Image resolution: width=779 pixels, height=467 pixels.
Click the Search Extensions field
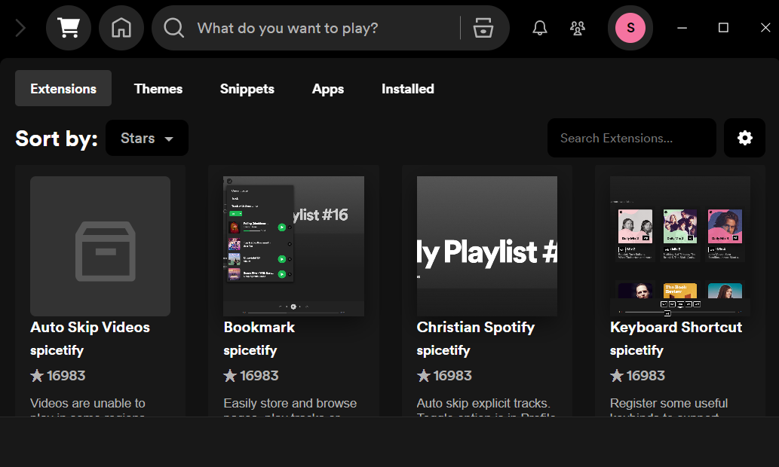631,138
